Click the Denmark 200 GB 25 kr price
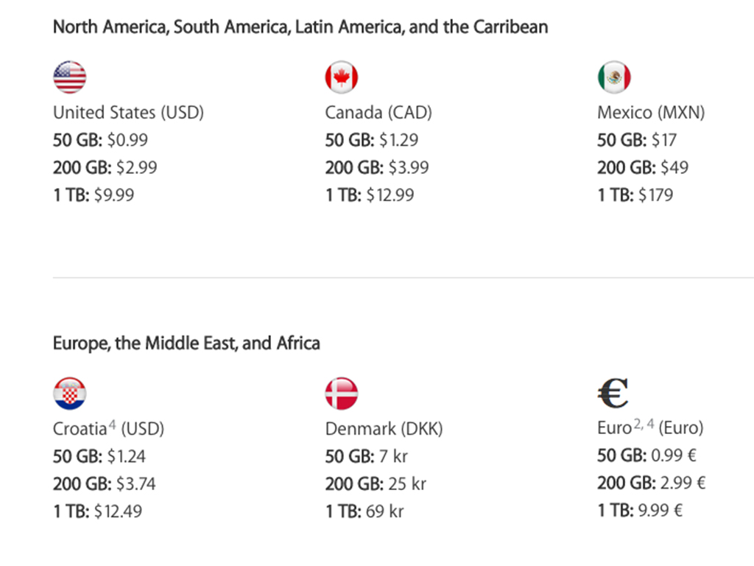The width and height of the screenshot is (754, 566). (x=376, y=484)
